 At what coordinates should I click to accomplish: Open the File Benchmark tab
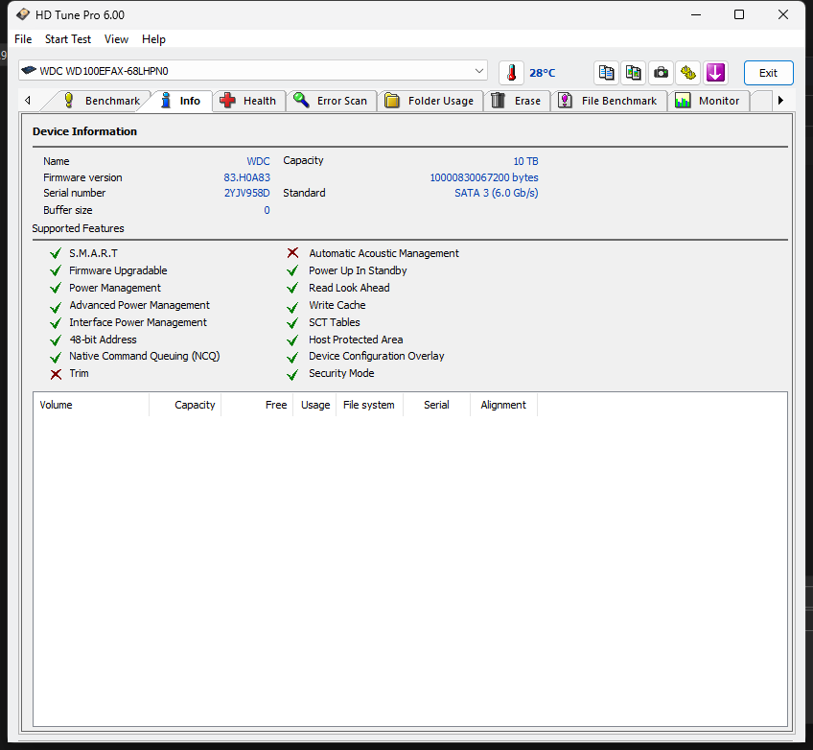609,101
